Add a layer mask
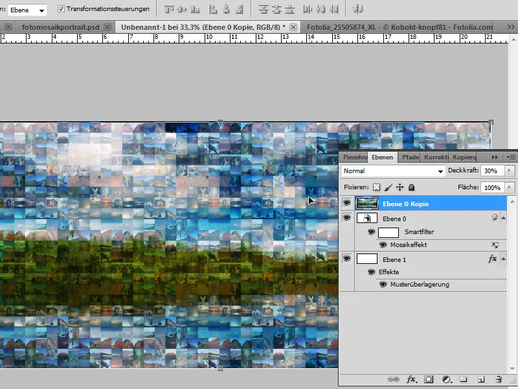This screenshot has width=518, height=389. [x=429, y=379]
